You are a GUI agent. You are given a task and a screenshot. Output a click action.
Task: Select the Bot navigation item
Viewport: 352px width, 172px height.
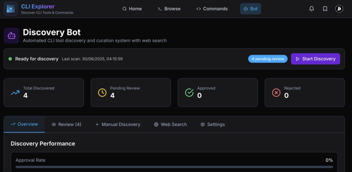251,9
